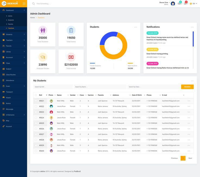Click the Total Exams clipboard icon

point(71,30)
